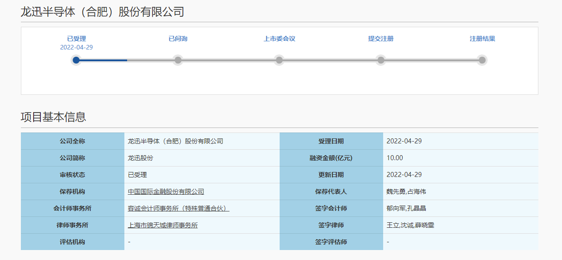Click the 提交注册 stage label

381,39
